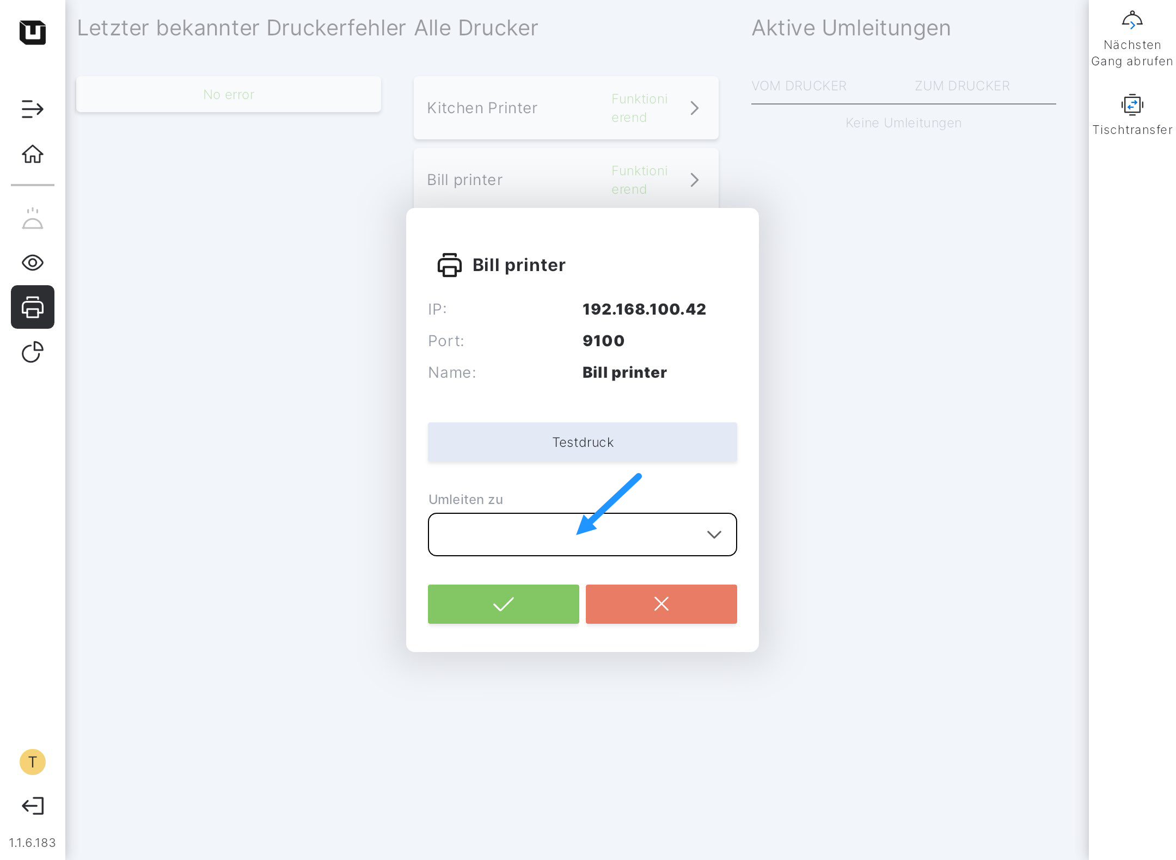Open the pie chart reports icon
The width and height of the screenshot is (1176, 860).
point(32,352)
